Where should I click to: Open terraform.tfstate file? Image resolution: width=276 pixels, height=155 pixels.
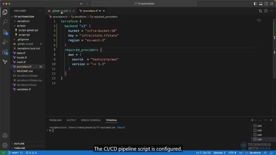pyautogui.click(x=27, y=76)
